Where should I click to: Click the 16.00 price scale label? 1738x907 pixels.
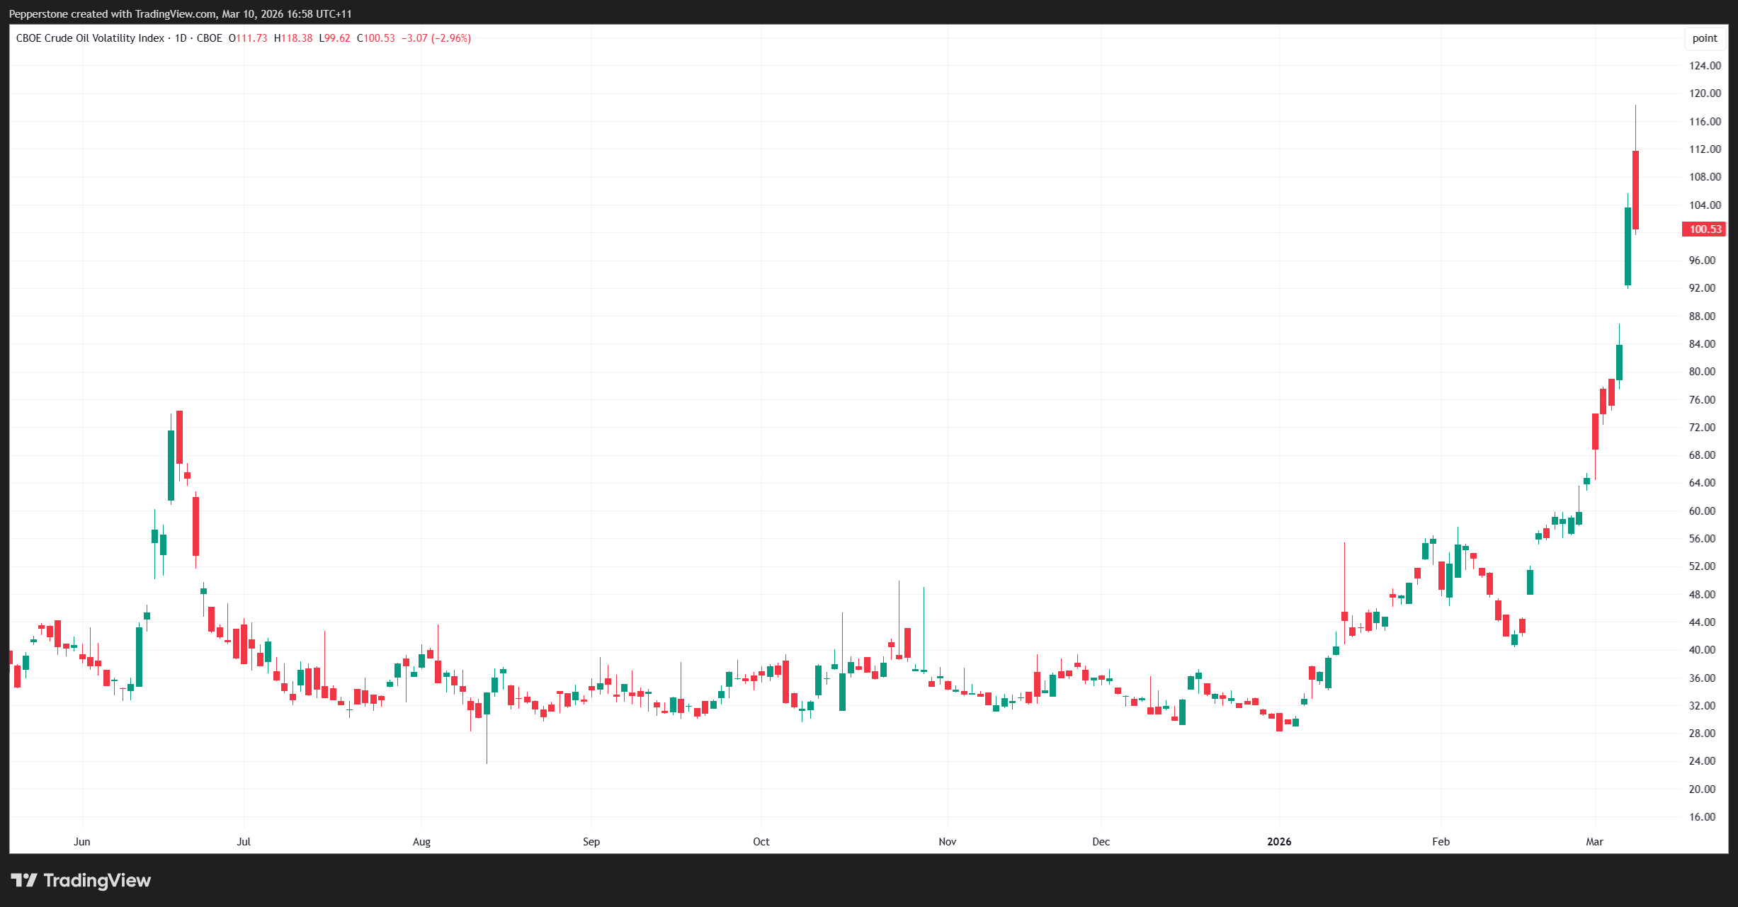[x=1702, y=816]
